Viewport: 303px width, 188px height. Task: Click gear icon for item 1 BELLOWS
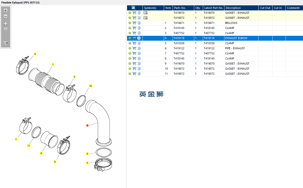[x=130, y=23]
